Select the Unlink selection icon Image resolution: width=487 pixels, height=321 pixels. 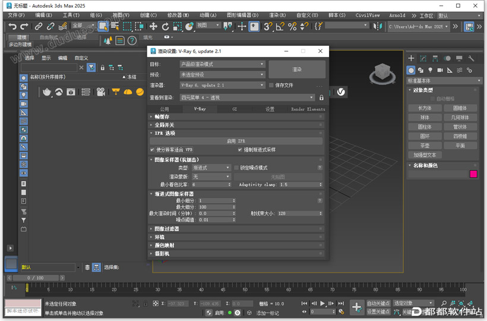coord(50,26)
